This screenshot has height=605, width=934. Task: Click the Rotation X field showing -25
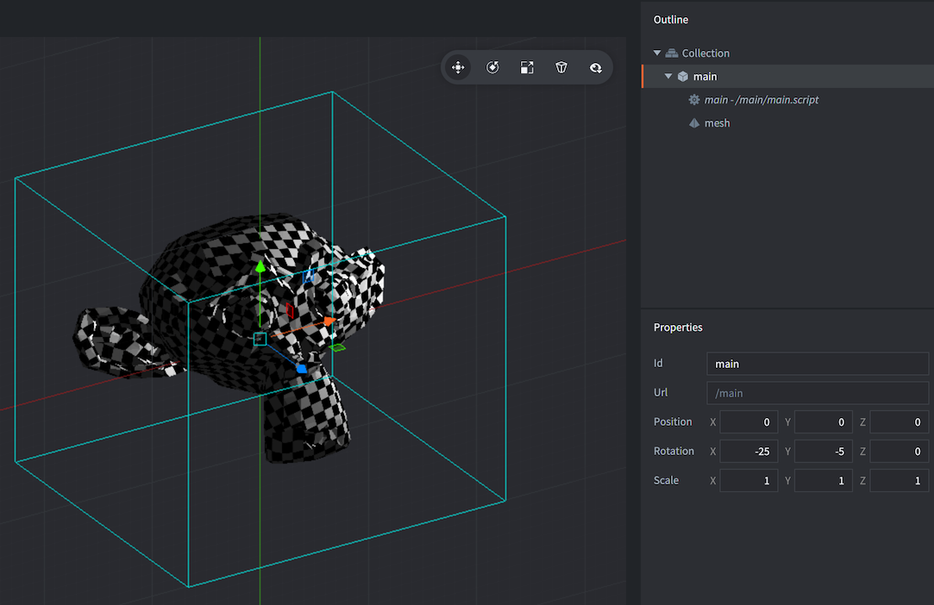point(748,451)
